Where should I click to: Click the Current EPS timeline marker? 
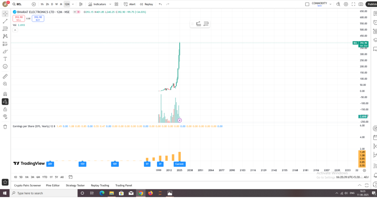coord(179,164)
